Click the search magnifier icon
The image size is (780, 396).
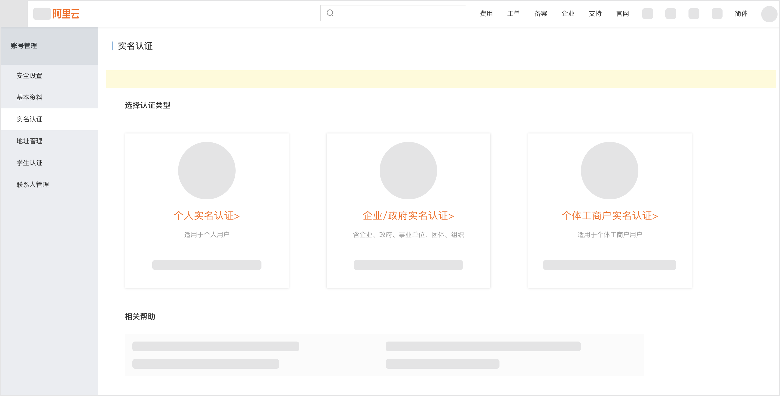click(330, 13)
